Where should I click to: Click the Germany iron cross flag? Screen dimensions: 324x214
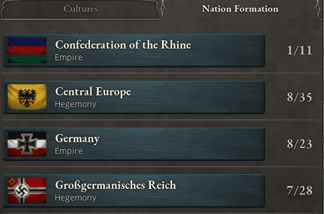coord(27,144)
